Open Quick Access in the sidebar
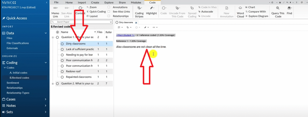Viewport: 308px width, 117px height. click(14, 18)
